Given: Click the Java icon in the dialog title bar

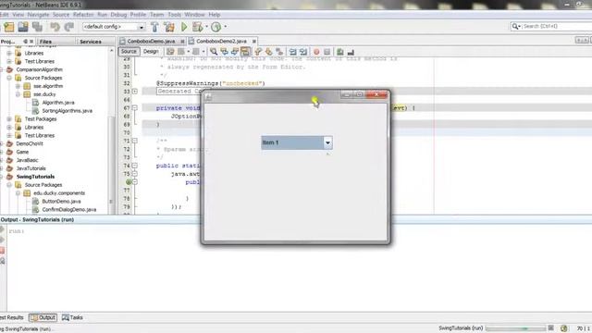Looking at the screenshot, I should point(208,96).
